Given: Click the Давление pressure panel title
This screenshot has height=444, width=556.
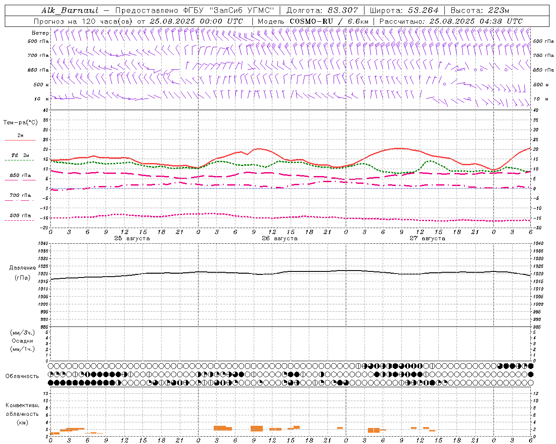Looking at the screenshot, I should [23, 268].
